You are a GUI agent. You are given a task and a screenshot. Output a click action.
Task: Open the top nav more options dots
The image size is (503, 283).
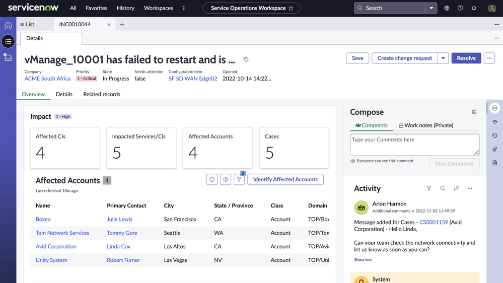[184, 8]
